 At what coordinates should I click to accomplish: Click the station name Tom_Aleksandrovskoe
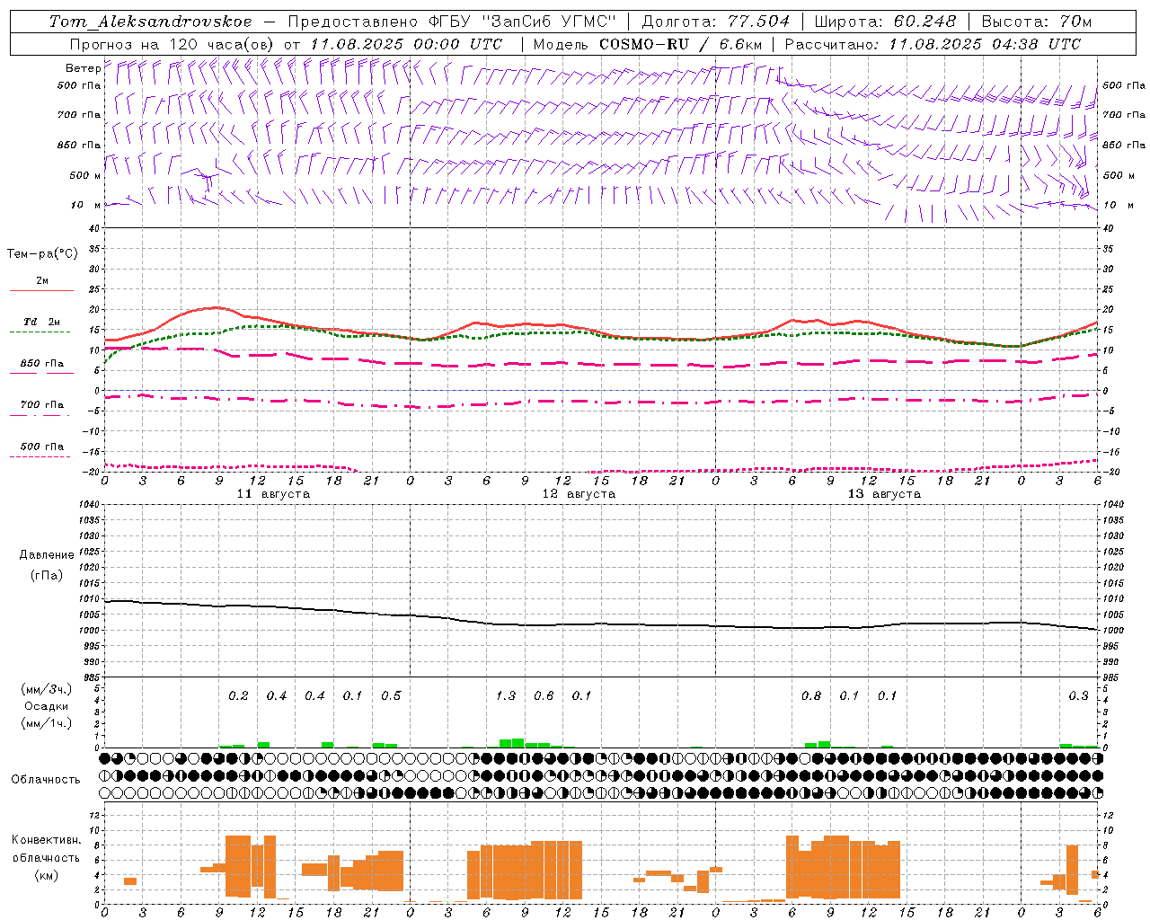click(x=150, y=22)
